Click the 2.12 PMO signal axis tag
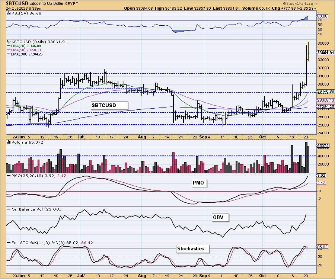Viewport: 335px width, 279px height. click(x=321, y=183)
